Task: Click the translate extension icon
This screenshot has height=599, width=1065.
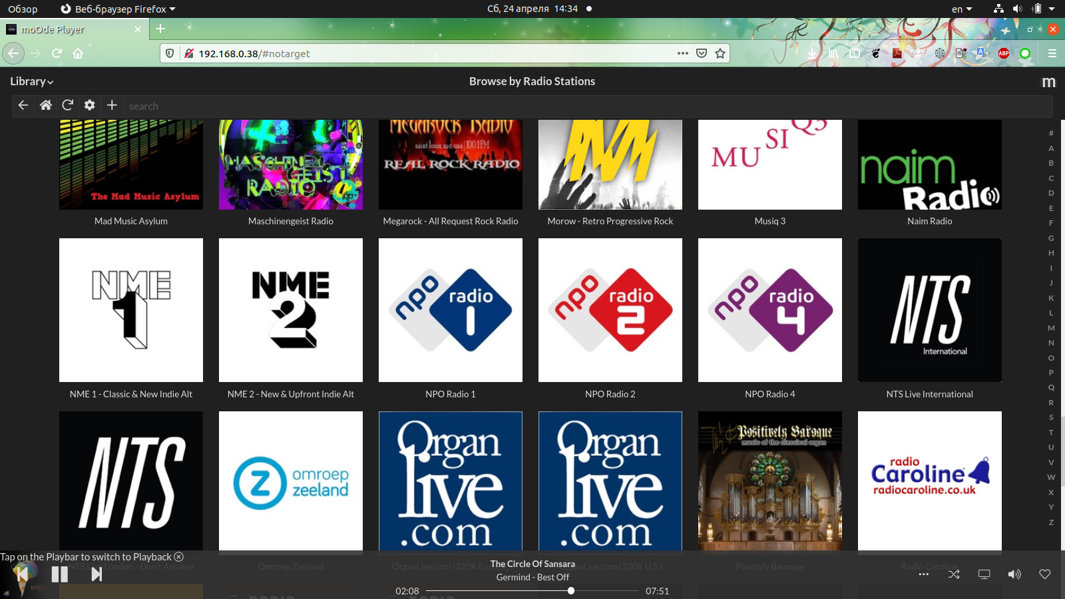Action: click(981, 53)
